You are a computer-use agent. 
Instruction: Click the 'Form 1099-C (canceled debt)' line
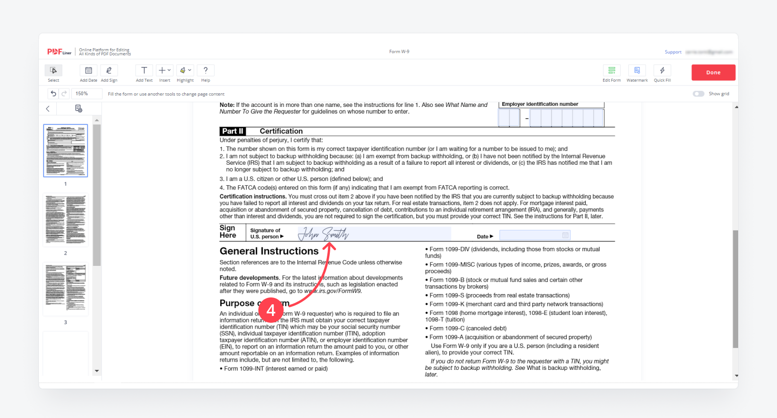point(466,329)
